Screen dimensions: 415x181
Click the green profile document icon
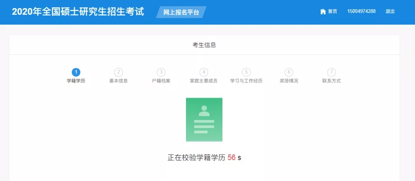tap(204, 120)
